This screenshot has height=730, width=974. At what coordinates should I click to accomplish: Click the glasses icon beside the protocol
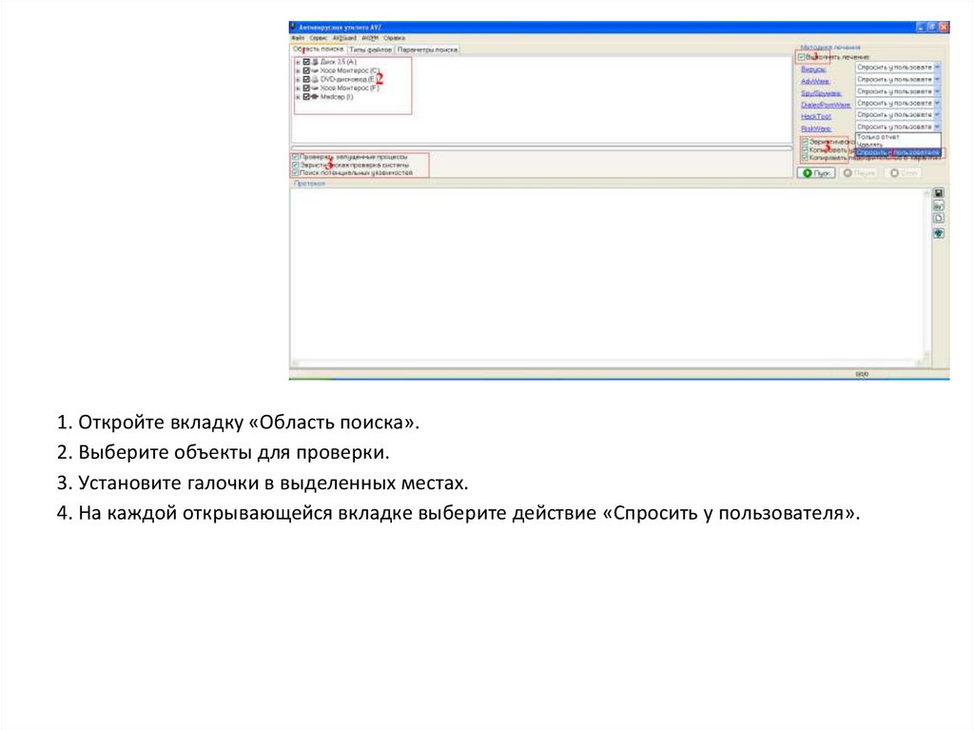click(x=939, y=205)
